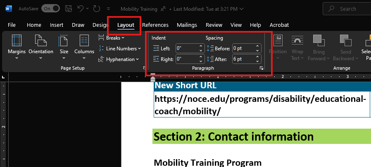This screenshot has height=167, width=371.
Task: Open the Columns options
Action: (x=84, y=47)
